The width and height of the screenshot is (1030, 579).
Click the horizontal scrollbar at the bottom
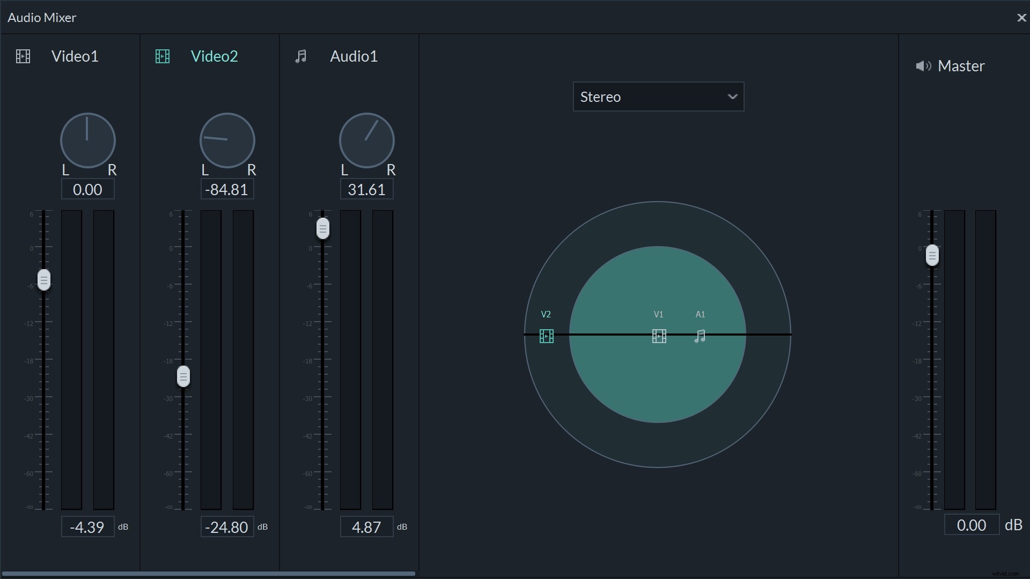tap(209, 574)
